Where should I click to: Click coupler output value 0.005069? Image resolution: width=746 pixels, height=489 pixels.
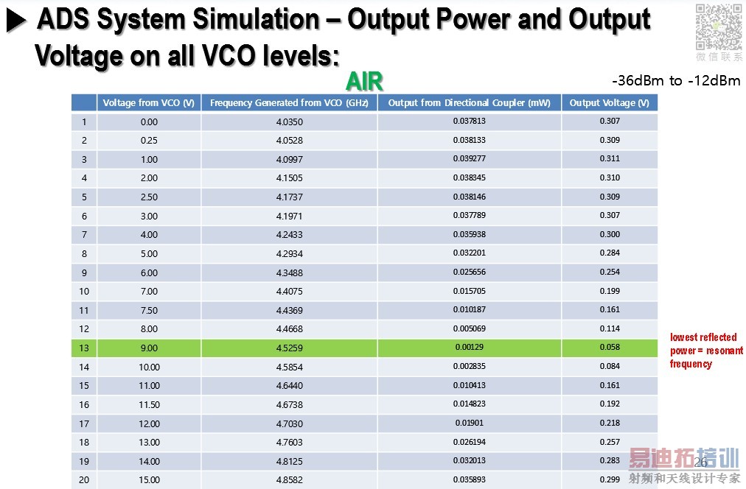point(469,328)
